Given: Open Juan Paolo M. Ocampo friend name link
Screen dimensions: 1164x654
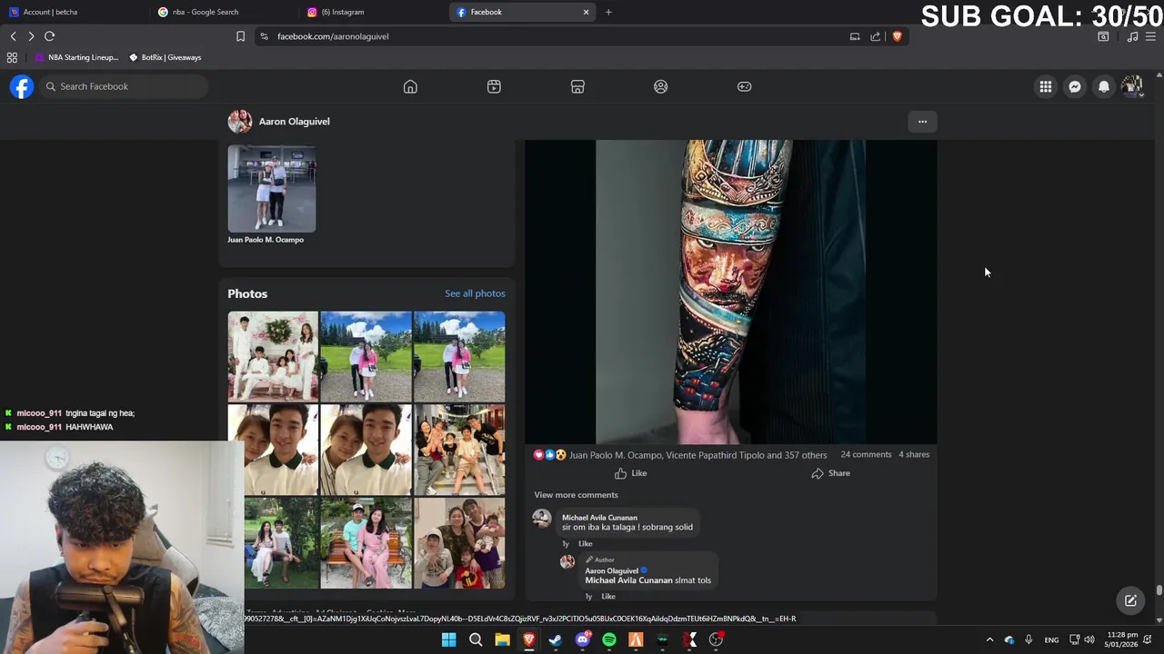Looking at the screenshot, I should 266,240.
